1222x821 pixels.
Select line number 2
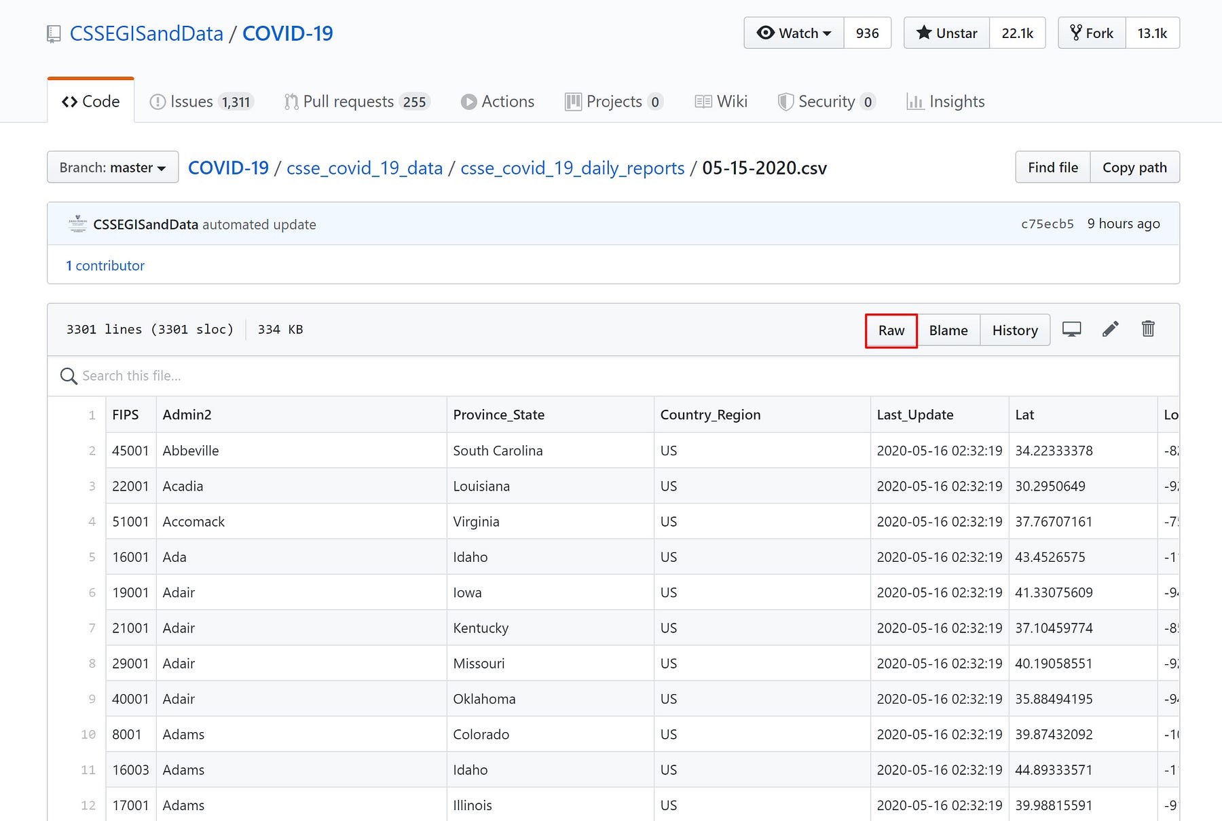point(92,451)
